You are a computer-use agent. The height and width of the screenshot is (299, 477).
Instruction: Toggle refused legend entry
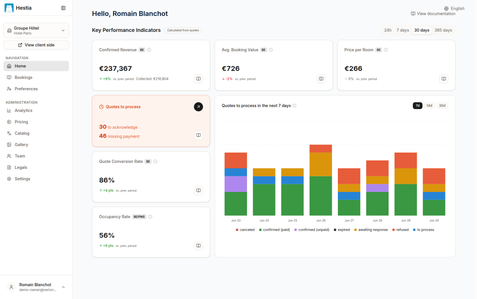[400, 230]
